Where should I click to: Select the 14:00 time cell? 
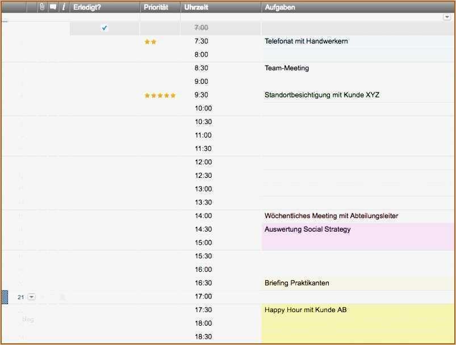221,216
